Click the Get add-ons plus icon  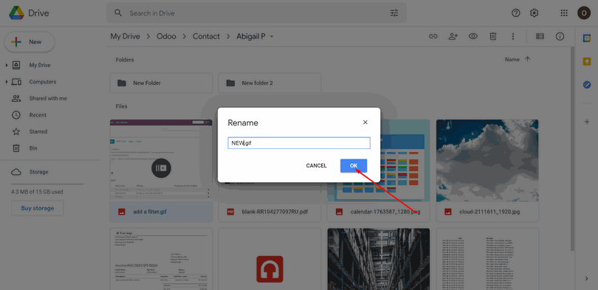[587, 122]
